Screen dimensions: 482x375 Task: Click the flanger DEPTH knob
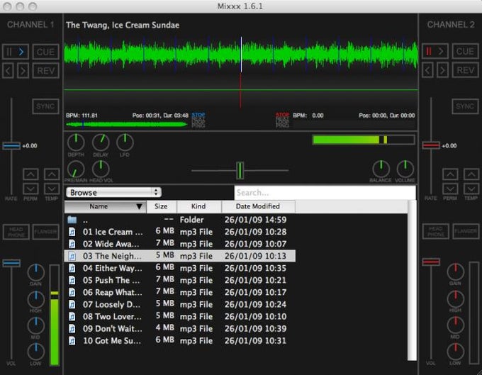coord(76,142)
